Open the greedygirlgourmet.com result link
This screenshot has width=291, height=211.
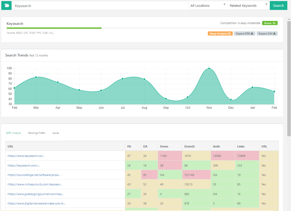pos(35,194)
